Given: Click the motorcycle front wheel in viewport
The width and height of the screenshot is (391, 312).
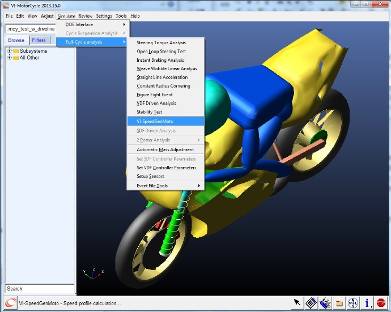Looking at the screenshot, I should click(152, 247).
